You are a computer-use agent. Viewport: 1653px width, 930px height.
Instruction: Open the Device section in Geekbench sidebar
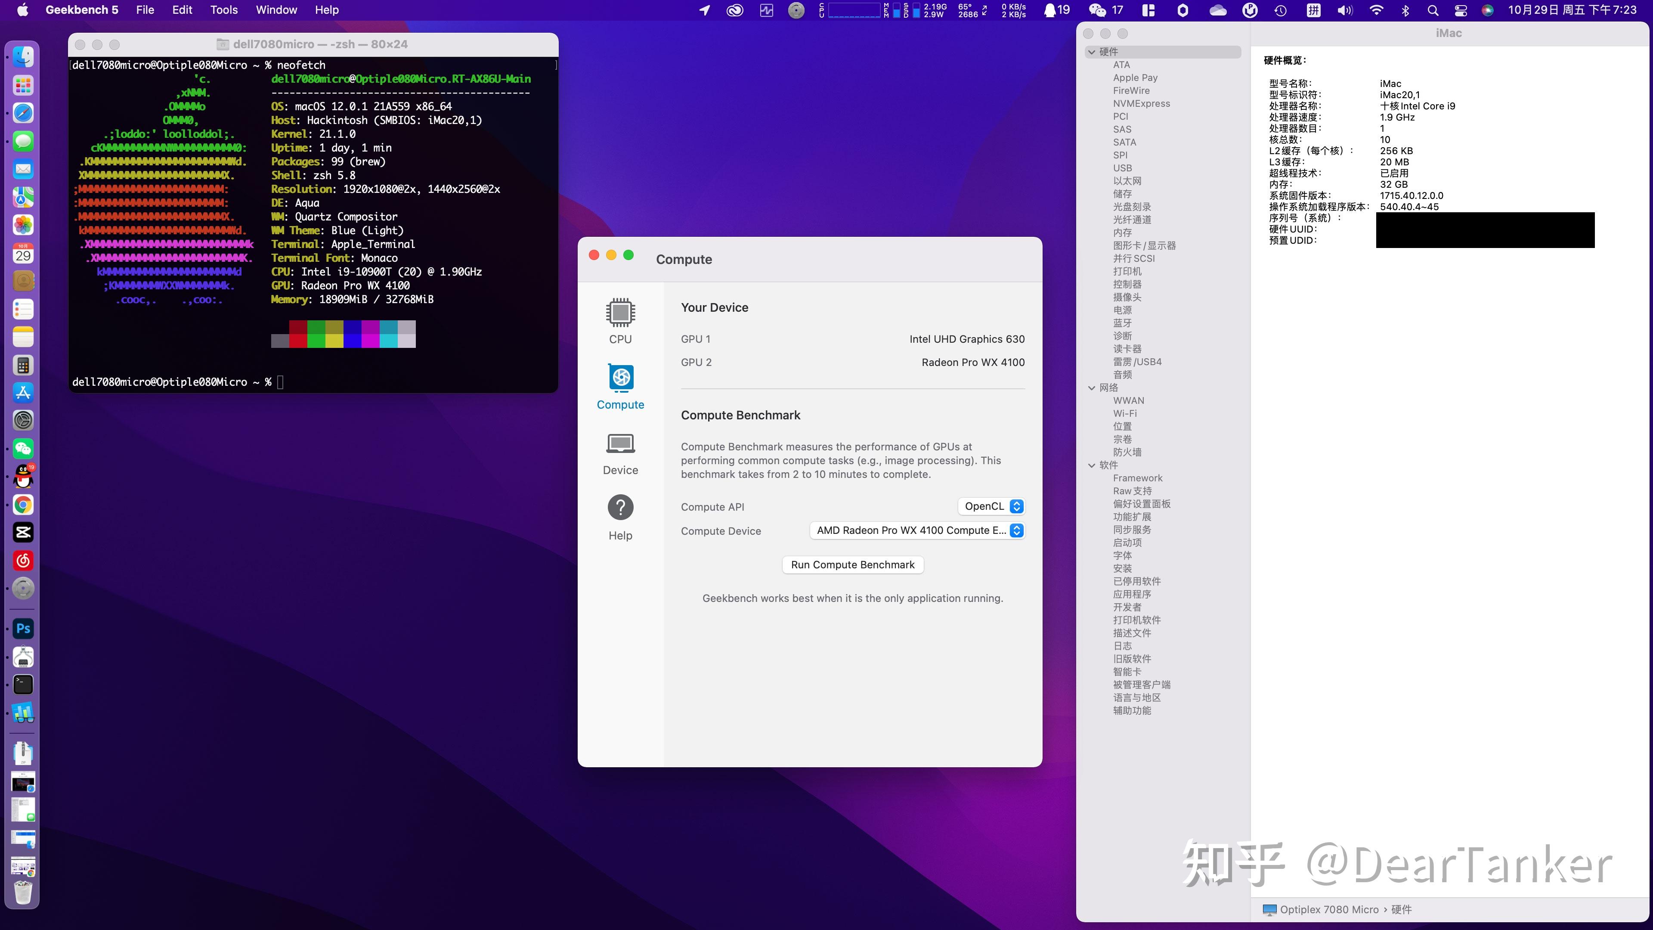pos(620,453)
